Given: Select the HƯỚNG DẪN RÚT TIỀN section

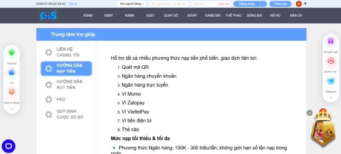Looking at the screenshot, I should (x=66, y=84).
